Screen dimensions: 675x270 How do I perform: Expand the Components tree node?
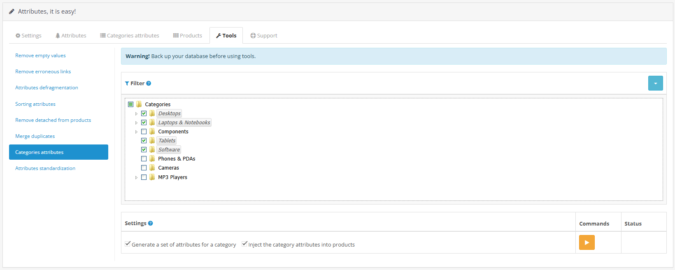pyautogui.click(x=136, y=132)
